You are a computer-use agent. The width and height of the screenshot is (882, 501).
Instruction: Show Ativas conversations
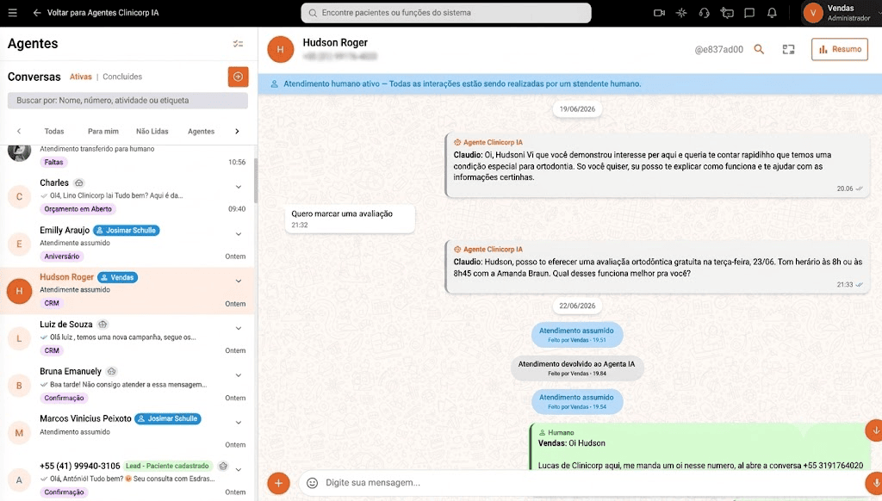click(x=80, y=77)
